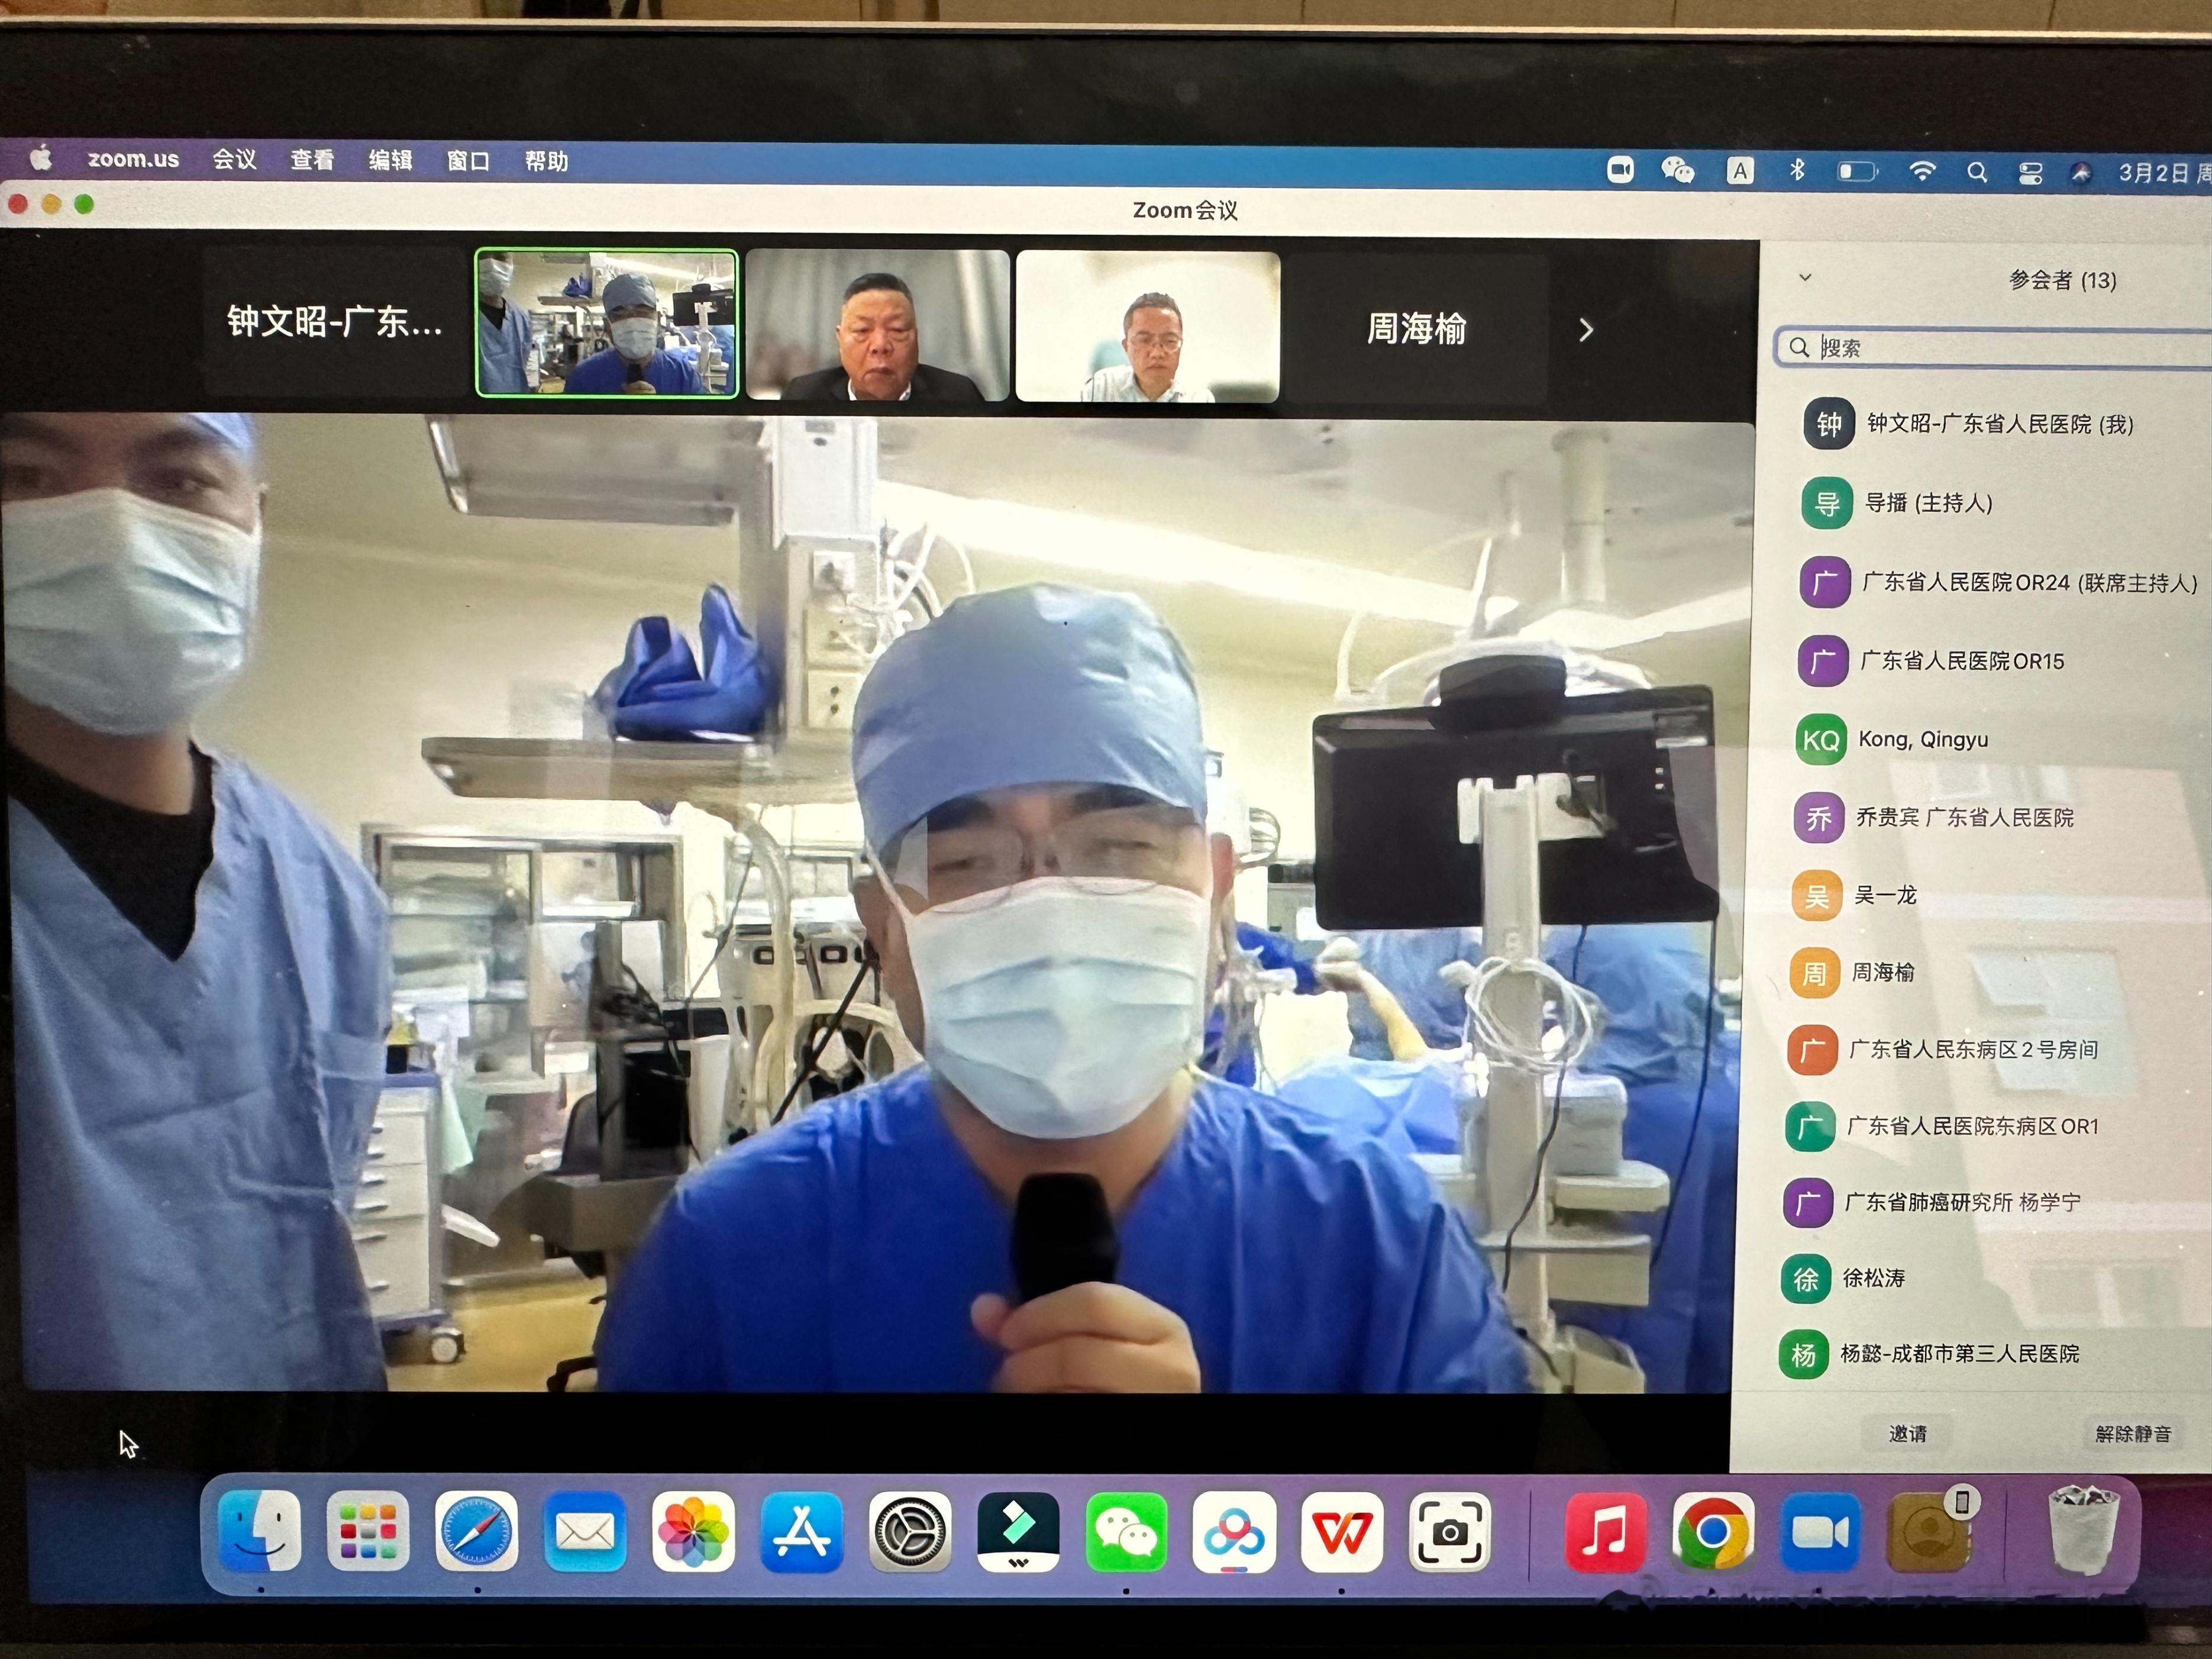The width and height of the screenshot is (2212, 1659).
Task: Open Control Center from menu bar
Action: [2030, 174]
